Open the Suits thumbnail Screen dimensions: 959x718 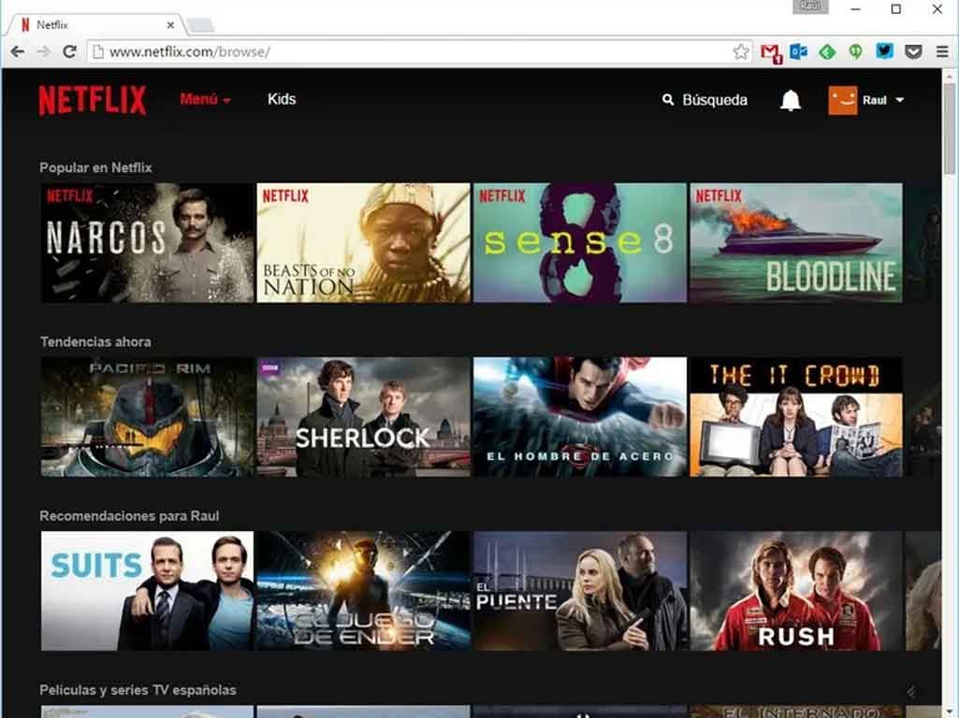[148, 591]
